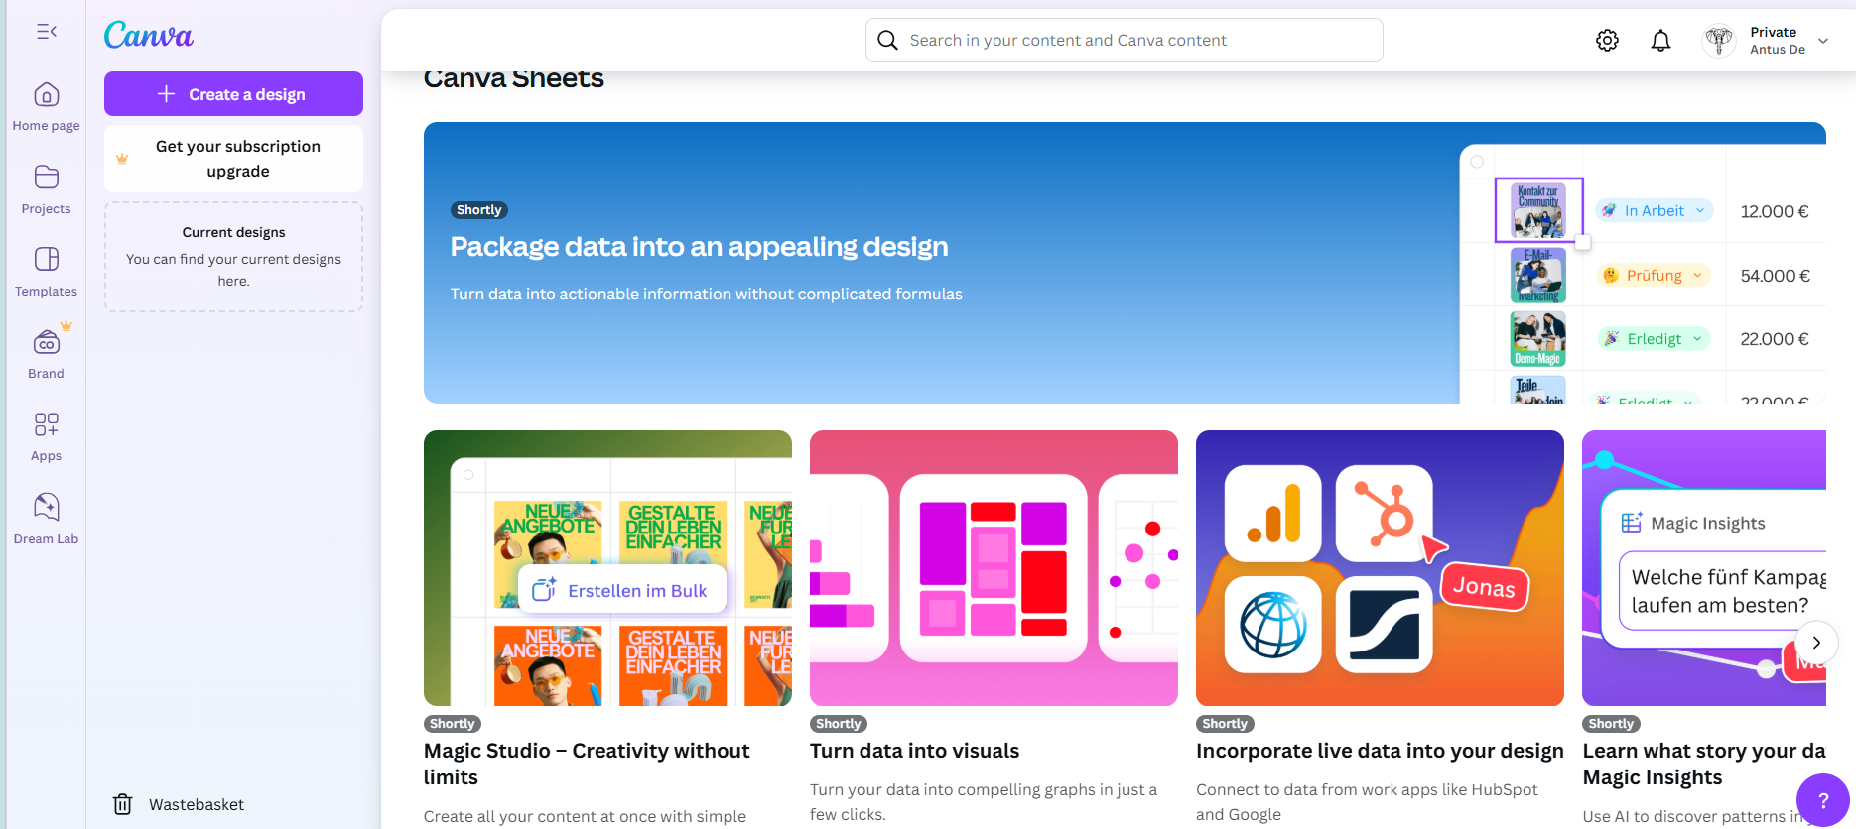Open the Magic Insights card thumbnail
Viewport: 1856px width, 829px height.
click(1704, 568)
